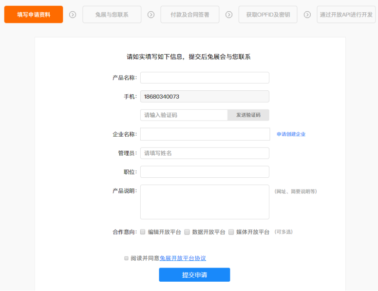Open the 兔展开放平台协议 link

coord(183,258)
